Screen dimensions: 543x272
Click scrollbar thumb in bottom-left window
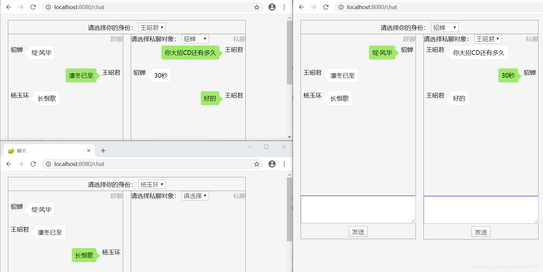click(x=289, y=209)
